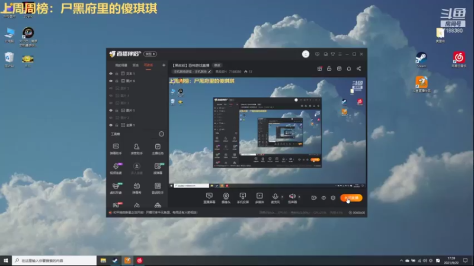The height and width of the screenshot is (266, 474).
Task: Open the Windows Start menu
Action: (6, 261)
